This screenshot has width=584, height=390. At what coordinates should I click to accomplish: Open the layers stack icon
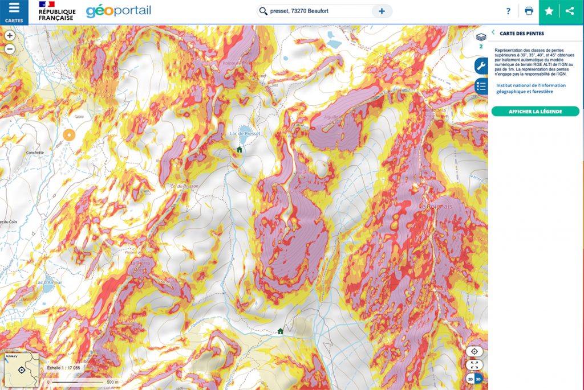[x=481, y=37]
